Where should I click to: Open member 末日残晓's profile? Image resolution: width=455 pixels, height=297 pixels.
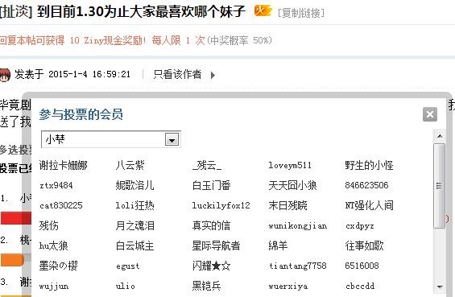tap(287, 205)
